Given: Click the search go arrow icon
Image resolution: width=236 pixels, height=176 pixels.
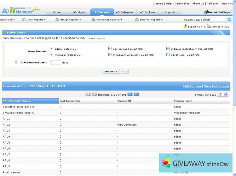Looking at the screenshot, I should [229, 19].
